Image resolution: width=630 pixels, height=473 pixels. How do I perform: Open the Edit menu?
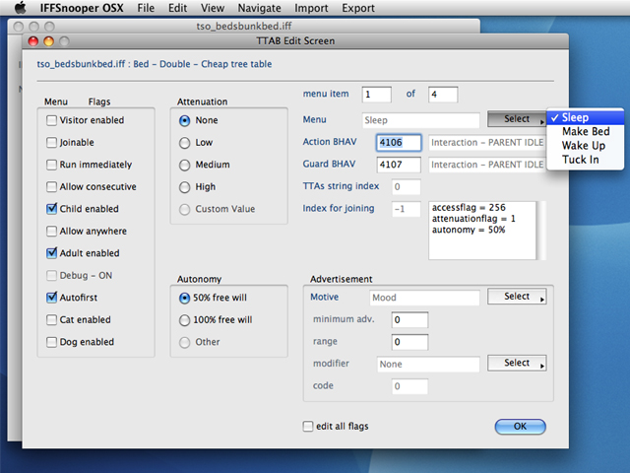(177, 8)
